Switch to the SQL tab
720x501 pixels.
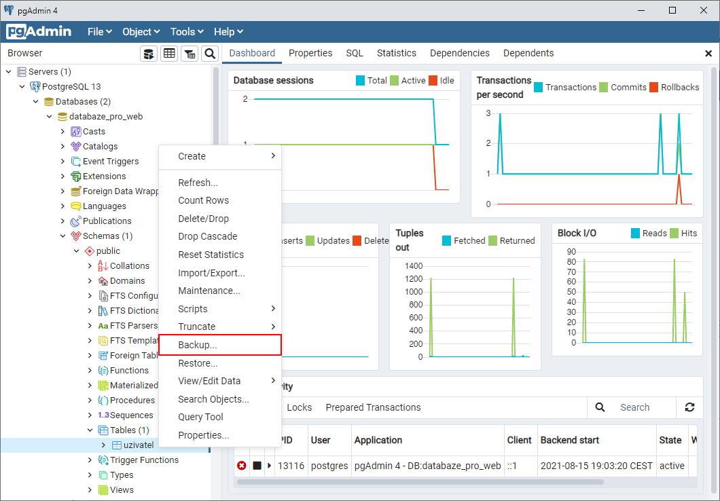[355, 53]
